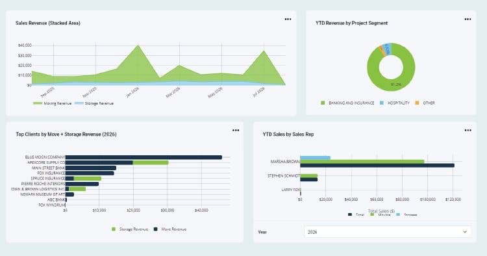The width and height of the screenshot is (487, 256).
Task: Click the 'Total Sales ($)' axis title
Action: 381,211
